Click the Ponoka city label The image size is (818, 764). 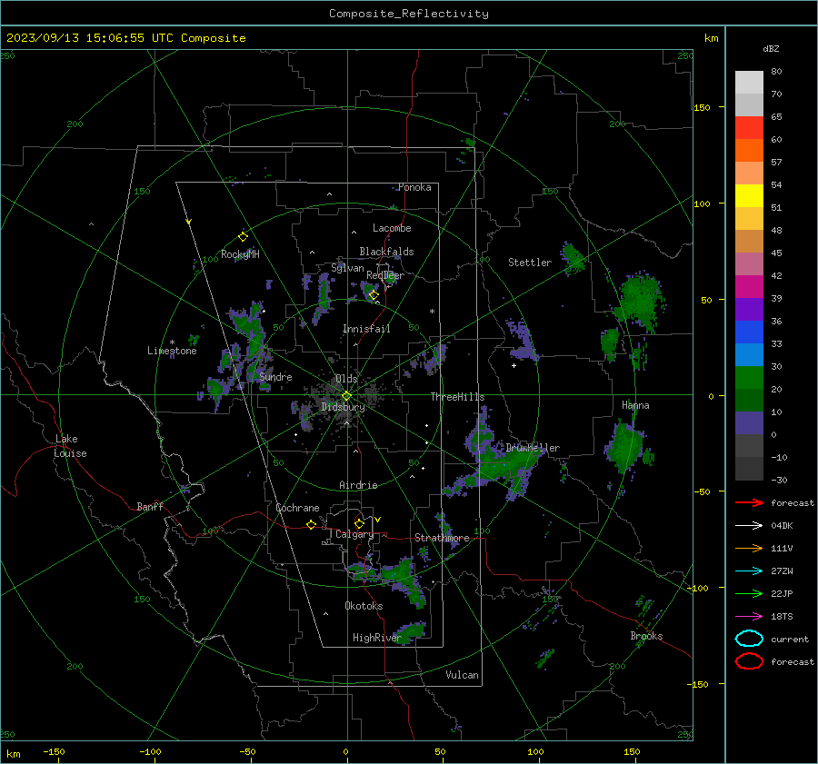(x=414, y=187)
